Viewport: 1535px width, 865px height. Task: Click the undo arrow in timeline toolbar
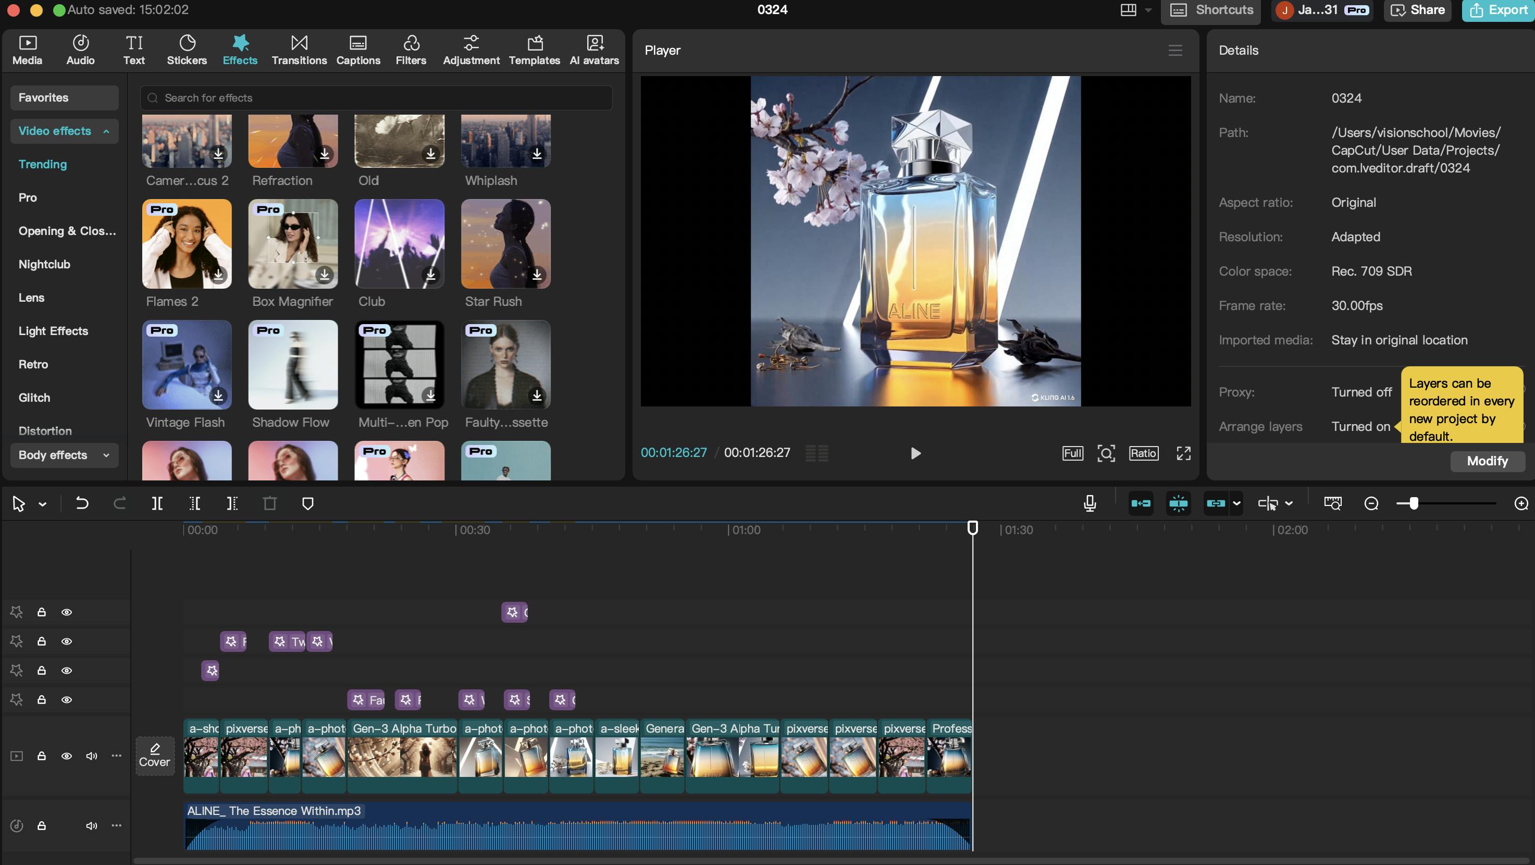82,504
